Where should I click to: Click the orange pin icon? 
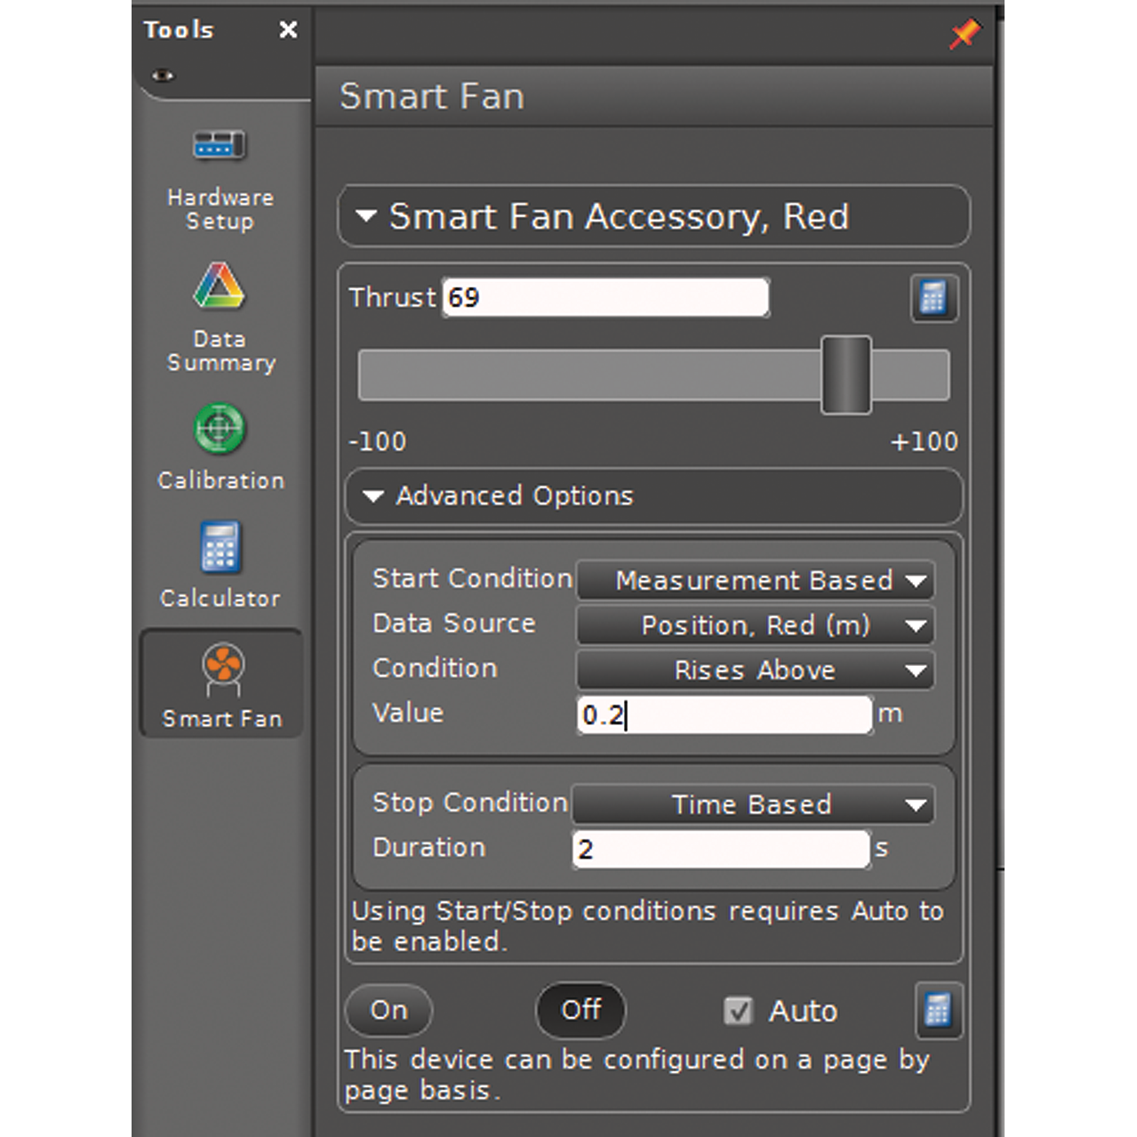(964, 34)
